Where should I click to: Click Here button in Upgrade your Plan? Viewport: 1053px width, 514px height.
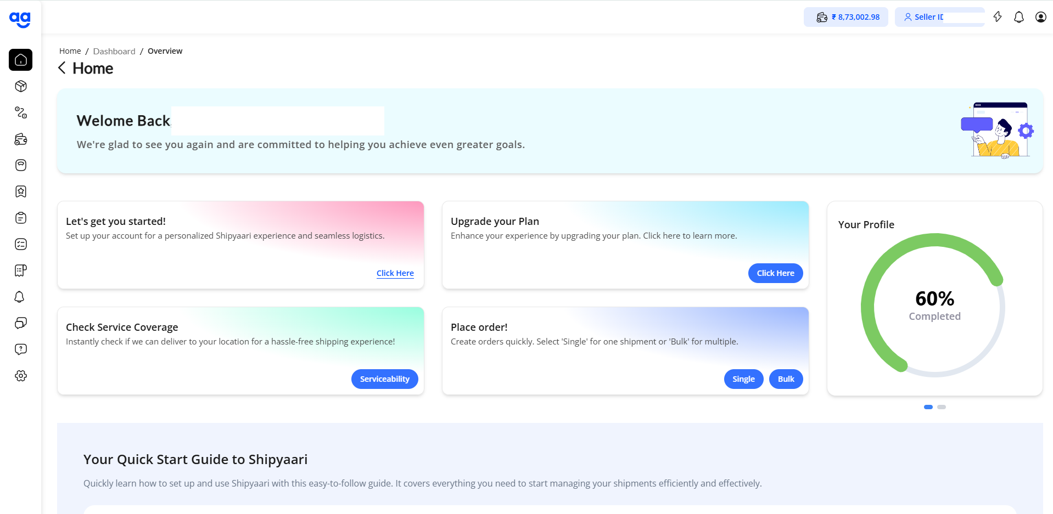click(775, 273)
